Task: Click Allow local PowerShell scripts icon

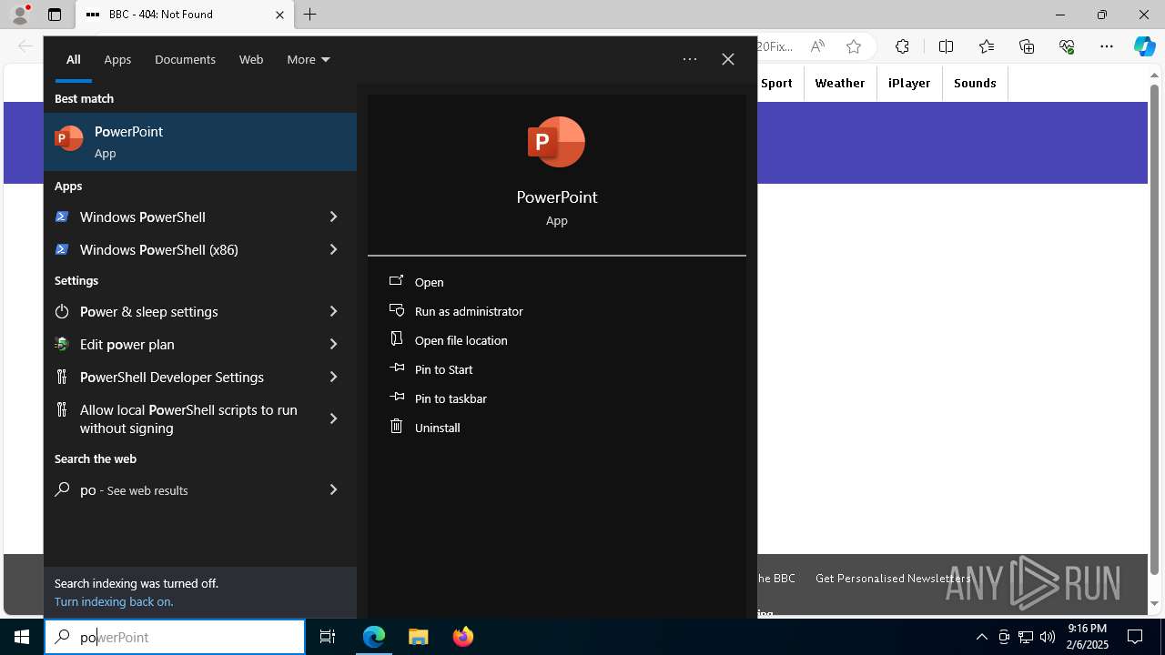Action: tap(62, 409)
